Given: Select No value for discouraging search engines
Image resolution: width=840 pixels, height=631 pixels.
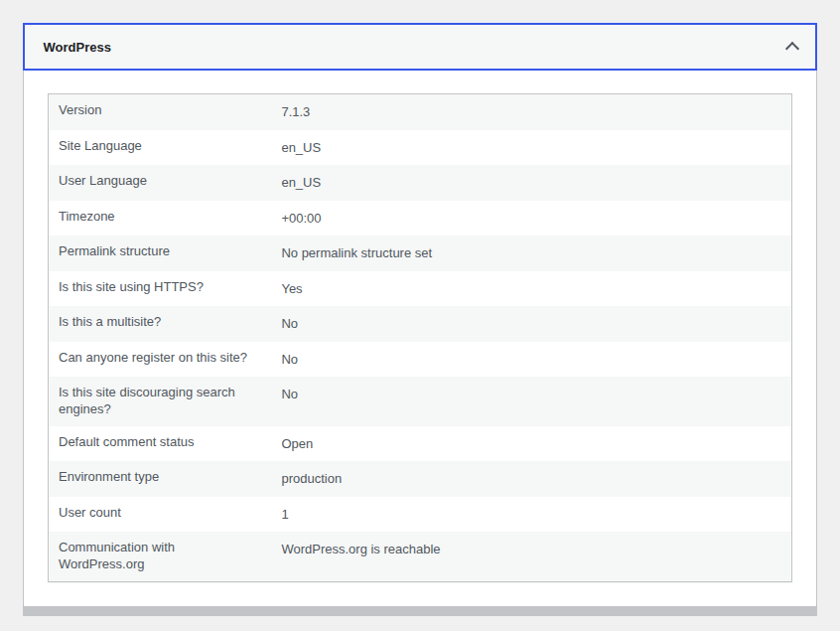Looking at the screenshot, I should [290, 394].
